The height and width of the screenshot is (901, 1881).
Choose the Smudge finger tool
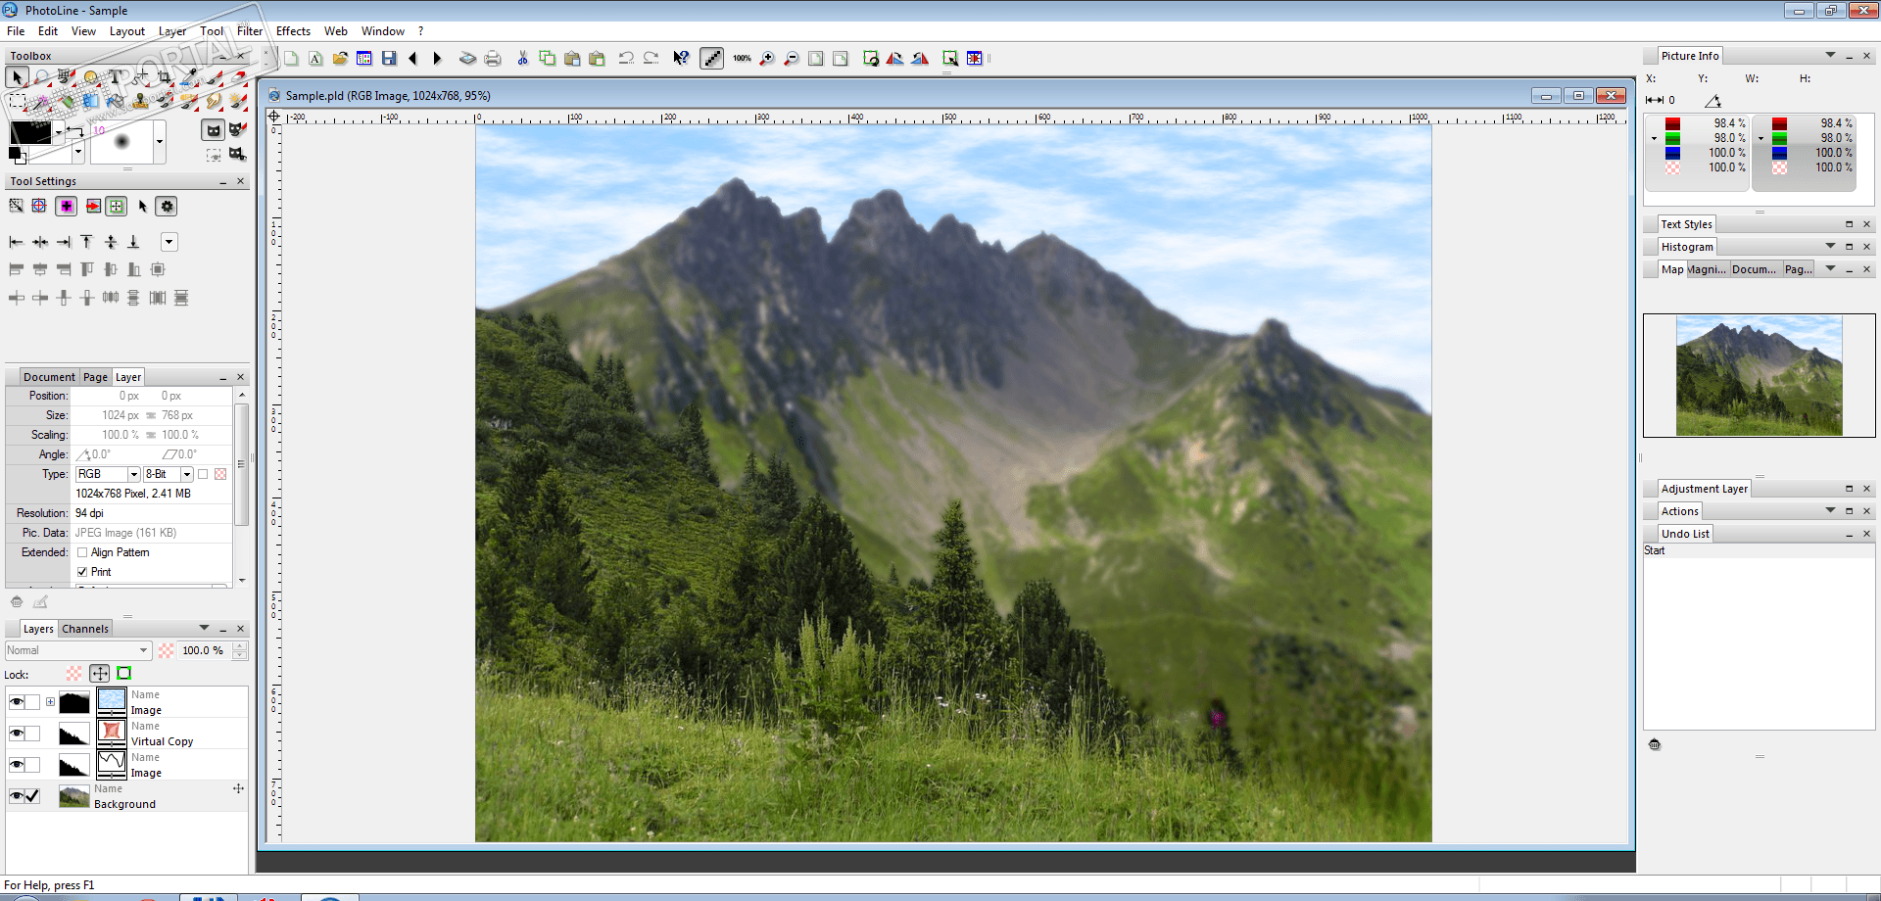pyautogui.click(x=214, y=100)
